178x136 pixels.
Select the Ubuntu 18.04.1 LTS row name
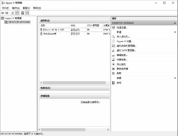(54, 30)
